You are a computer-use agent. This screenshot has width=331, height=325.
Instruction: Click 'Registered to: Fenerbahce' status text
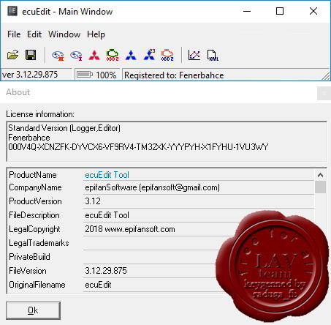coord(174,75)
